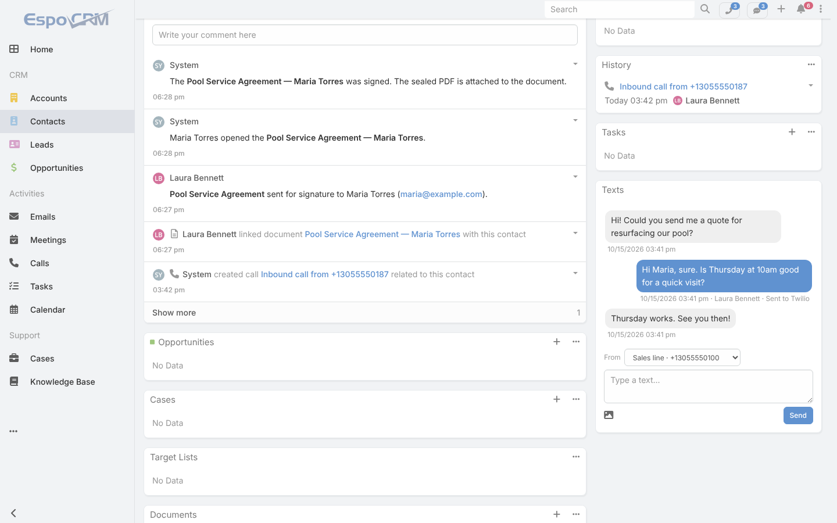Open the Tasks panel ellipsis menu
Screen dimensions: 837x523
click(811, 132)
